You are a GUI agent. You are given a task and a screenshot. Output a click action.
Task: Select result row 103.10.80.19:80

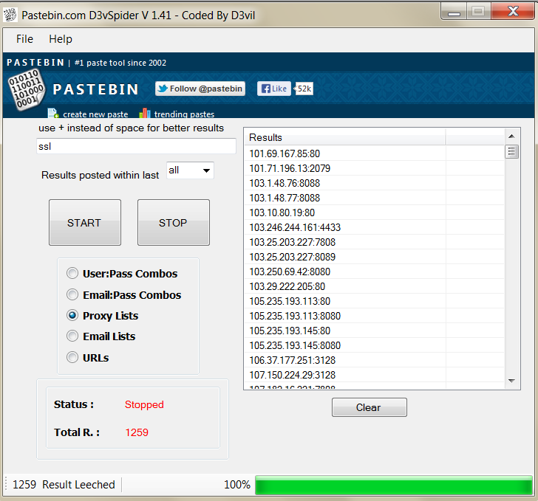[375, 213]
